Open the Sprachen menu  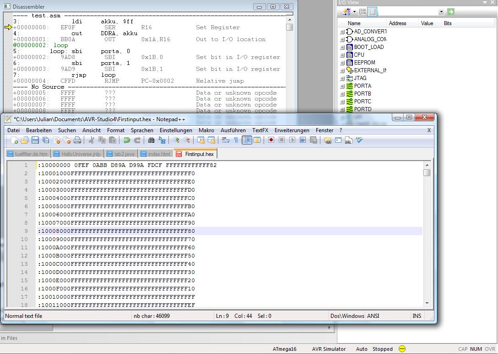click(x=142, y=130)
